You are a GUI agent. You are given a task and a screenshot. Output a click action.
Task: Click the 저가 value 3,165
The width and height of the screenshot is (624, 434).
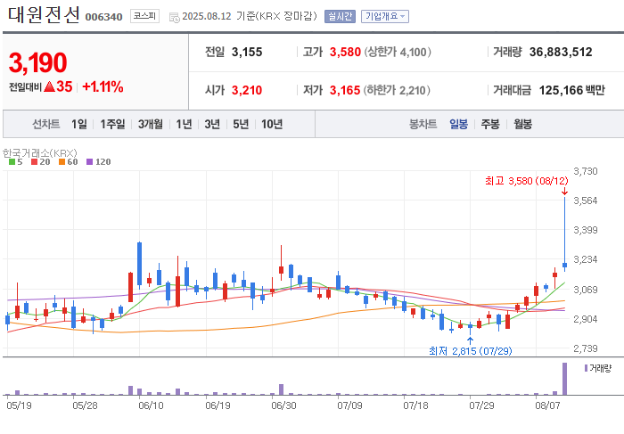[x=345, y=90]
